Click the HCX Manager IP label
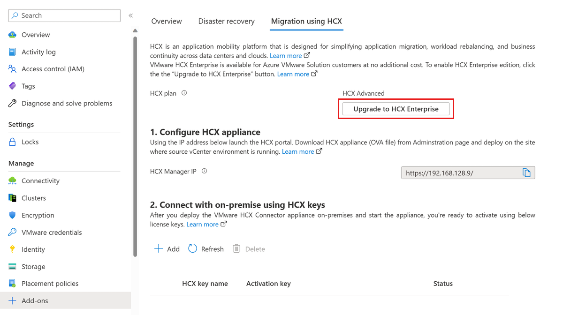Screen dimensions: 563x315 pyautogui.click(x=173, y=172)
